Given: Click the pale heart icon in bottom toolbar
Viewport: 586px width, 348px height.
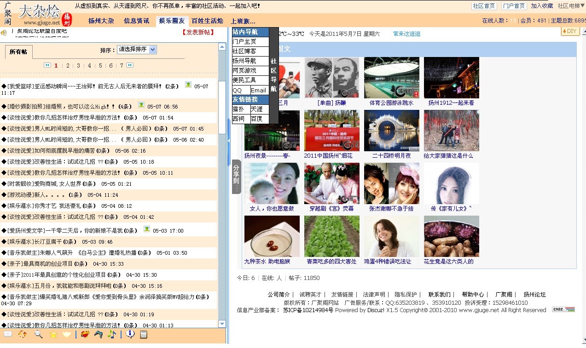Looking at the screenshot, I should (x=67, y=334).
